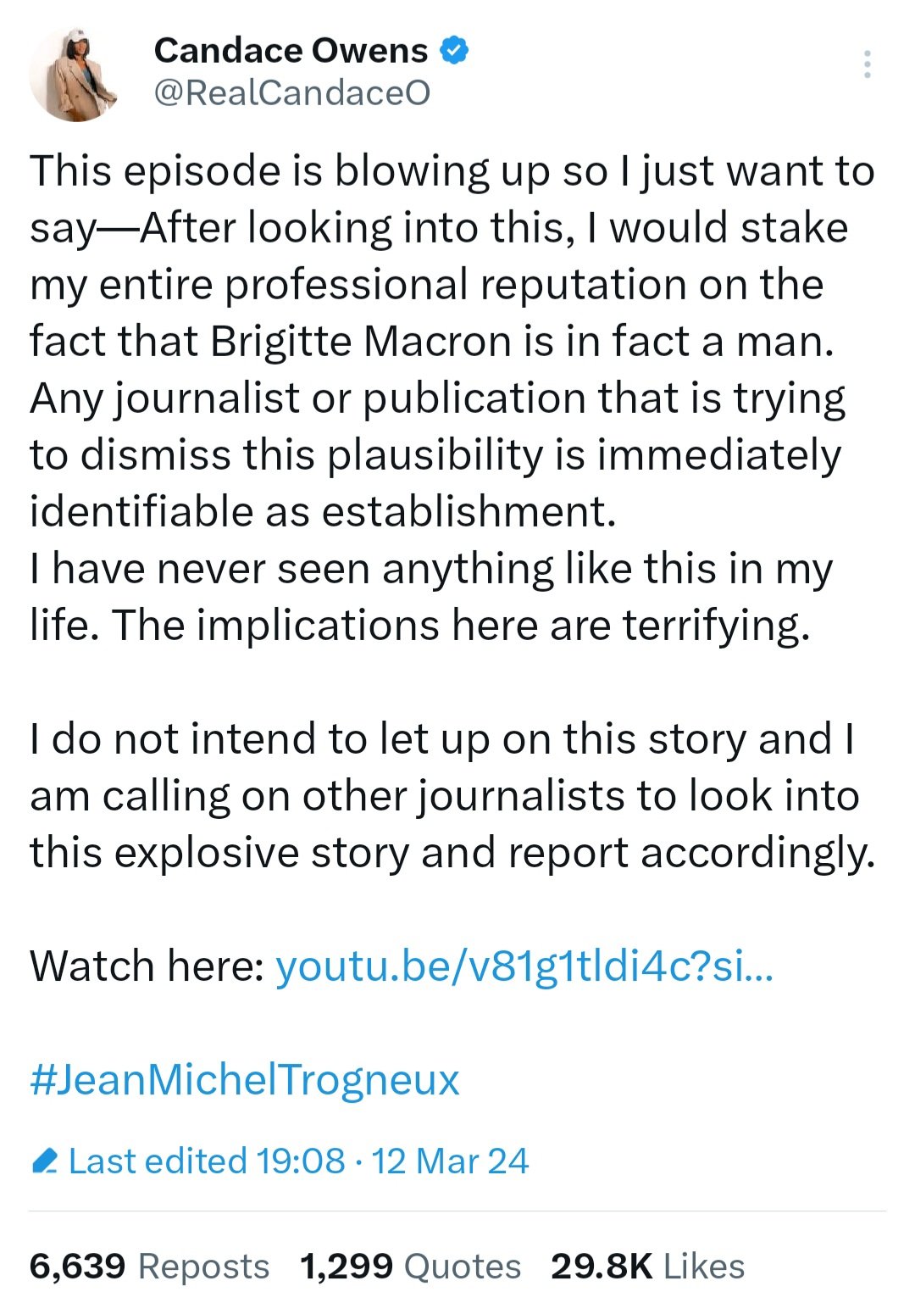The height and width of the screenshot is (1303, 915).
Task: View the 6,639 Reposts list
Action: (149, 1267)
